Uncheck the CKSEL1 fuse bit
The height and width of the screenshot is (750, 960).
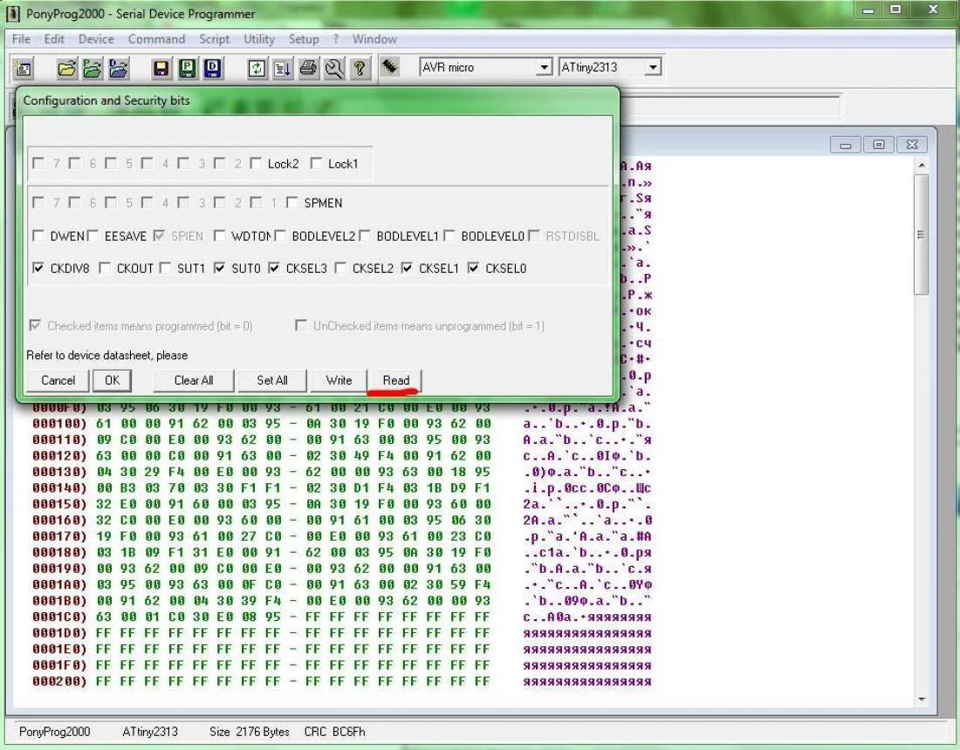407,268
